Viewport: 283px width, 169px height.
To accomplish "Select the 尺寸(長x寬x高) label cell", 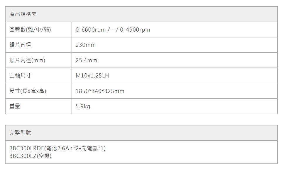I will [x=28, y=91].
